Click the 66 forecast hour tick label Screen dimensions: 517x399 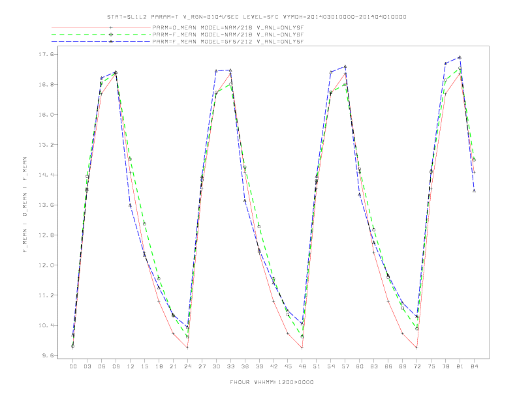tap(388, 366)
